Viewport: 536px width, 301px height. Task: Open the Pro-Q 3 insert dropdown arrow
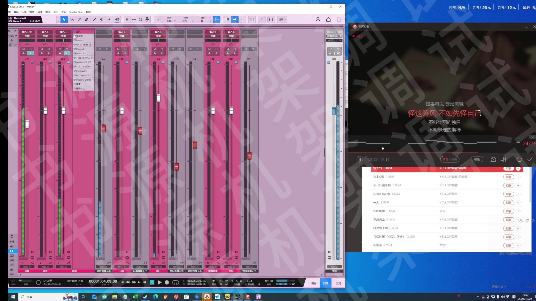click(x=92, y=54)
